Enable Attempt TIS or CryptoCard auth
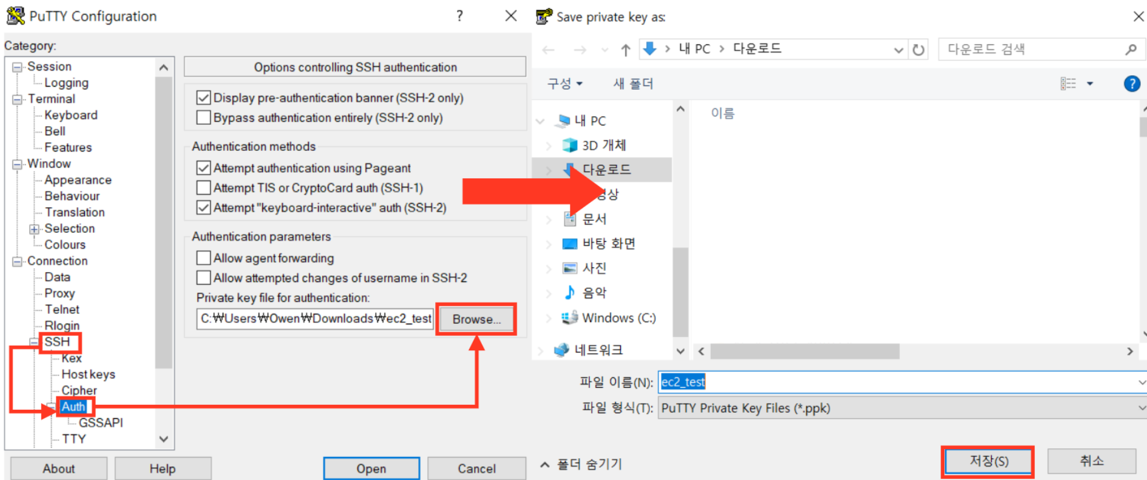Viewport: 1147px width, 480px height. tap(203, 188)
